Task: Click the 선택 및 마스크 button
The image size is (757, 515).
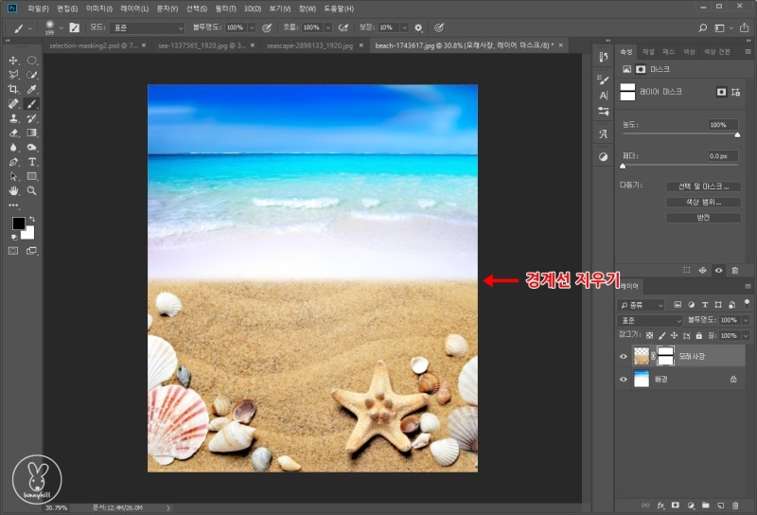Action: coord(702,186)
